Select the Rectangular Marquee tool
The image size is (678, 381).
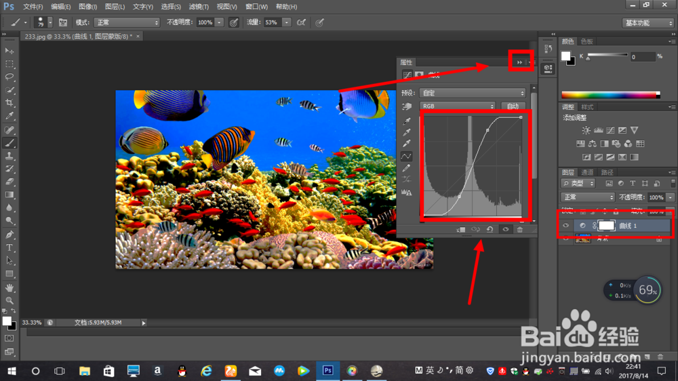click(9, 64)
